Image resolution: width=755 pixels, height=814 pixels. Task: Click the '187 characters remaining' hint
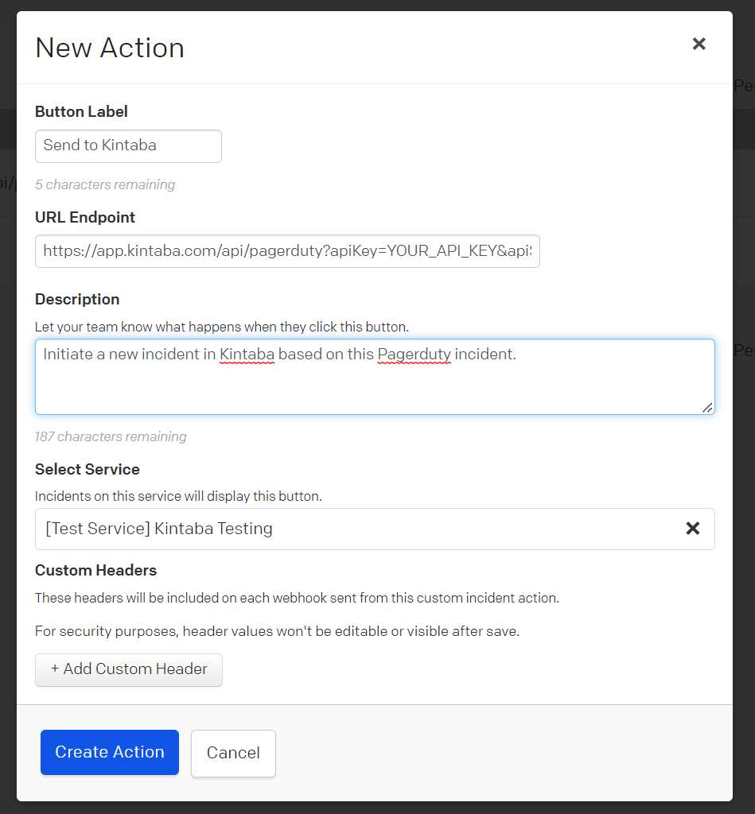tap(111, 436)
